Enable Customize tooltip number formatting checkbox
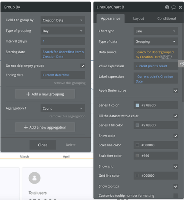The height and width of the screenshot is (200, 184). coord(176,196)
